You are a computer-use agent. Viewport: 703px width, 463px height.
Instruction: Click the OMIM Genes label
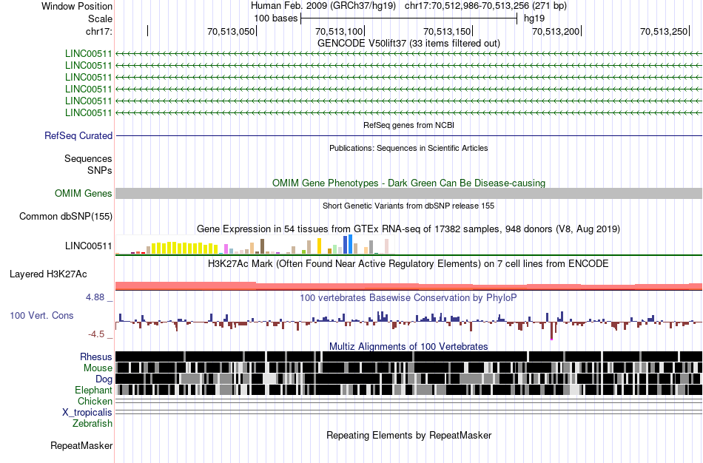click(x=84, y=194)
